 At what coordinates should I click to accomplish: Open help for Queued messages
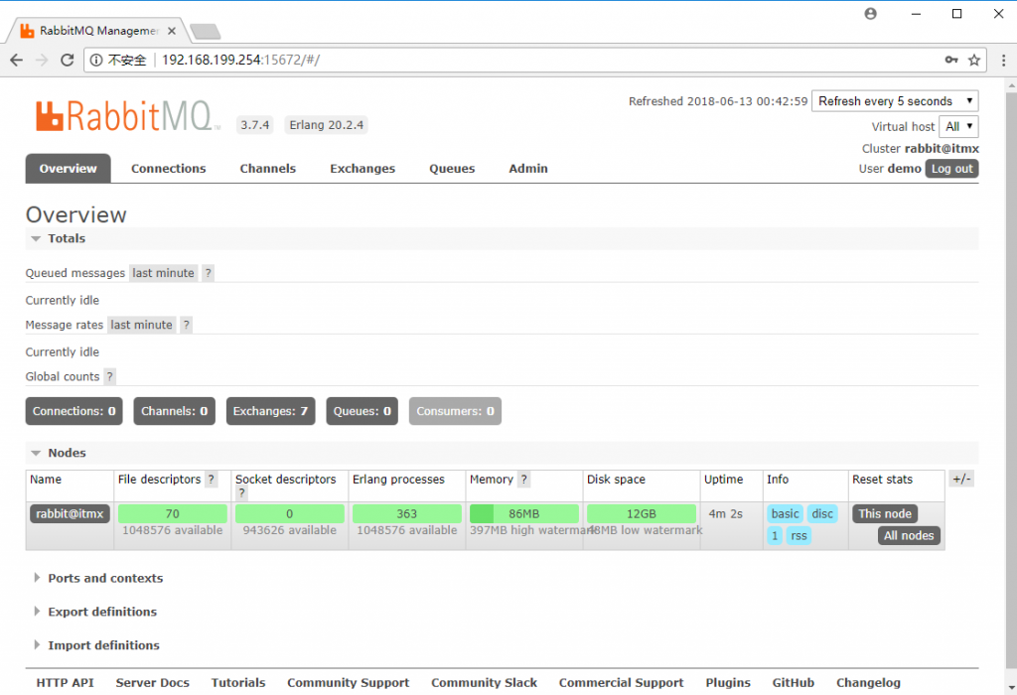[208, 273]
